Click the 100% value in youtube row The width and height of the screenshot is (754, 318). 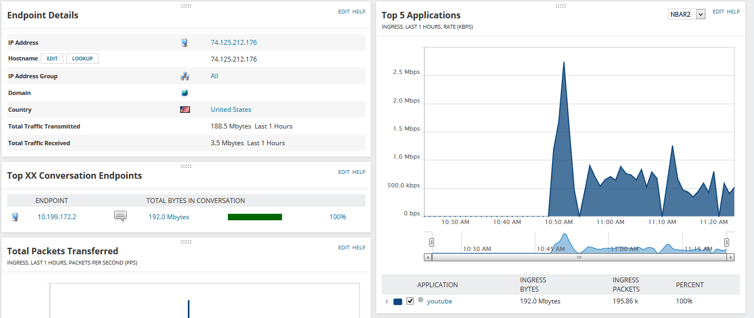pos(684,301)
